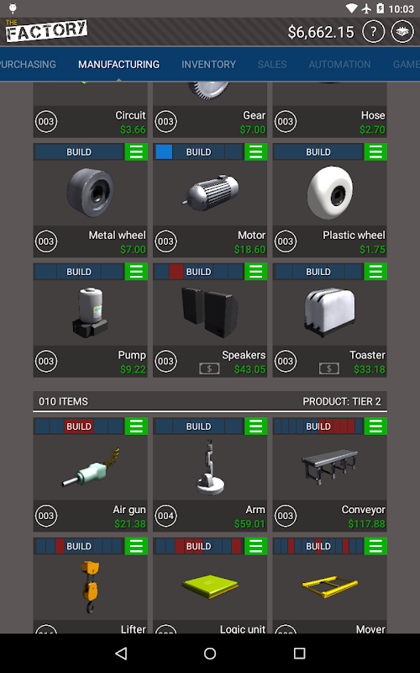Screen dimensions: 420x673
Task: Open the Inventory tab
Action: coord(208,65)
